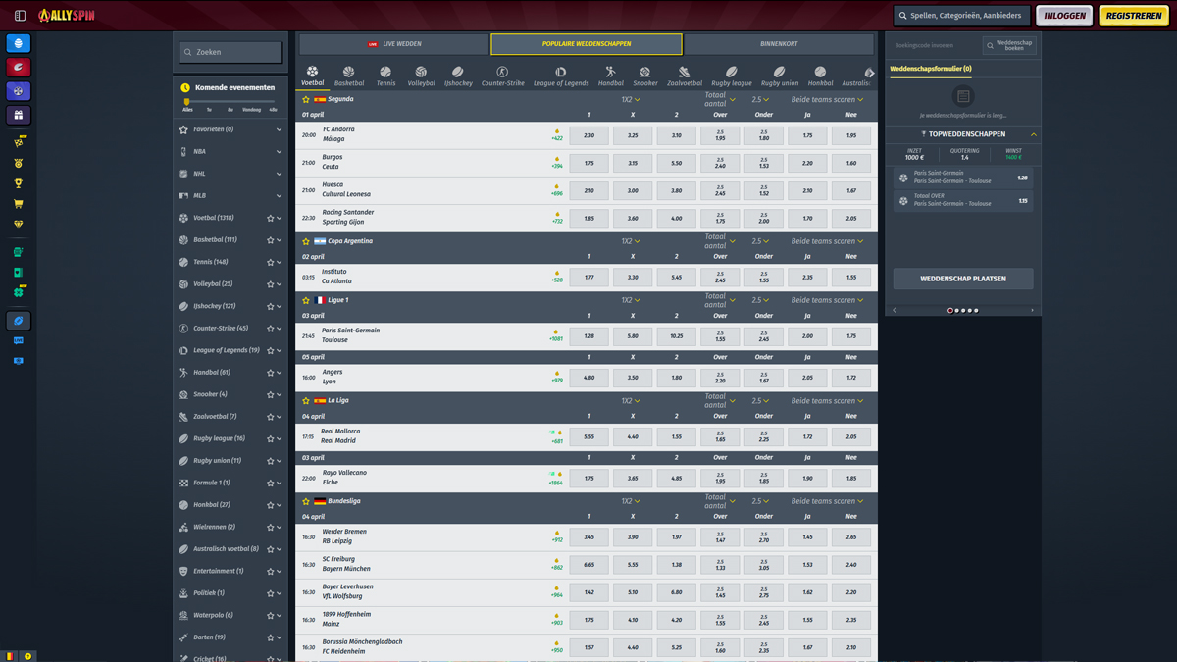Open the medal icon in left sidebar

pos(19,163)
